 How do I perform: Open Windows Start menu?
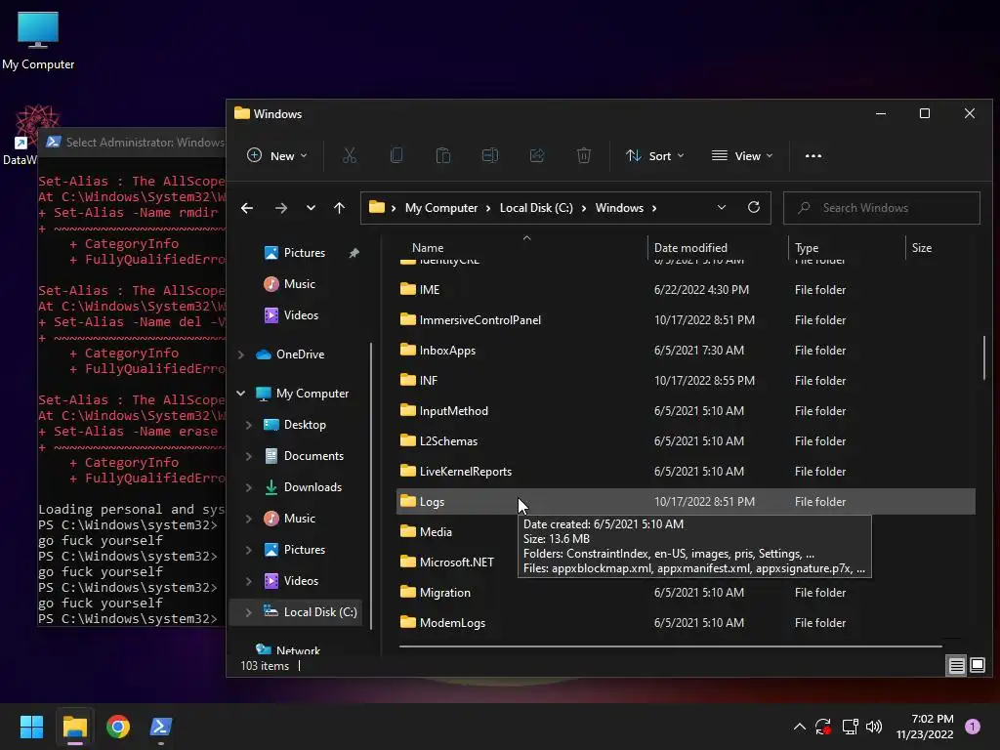point(31,727)
